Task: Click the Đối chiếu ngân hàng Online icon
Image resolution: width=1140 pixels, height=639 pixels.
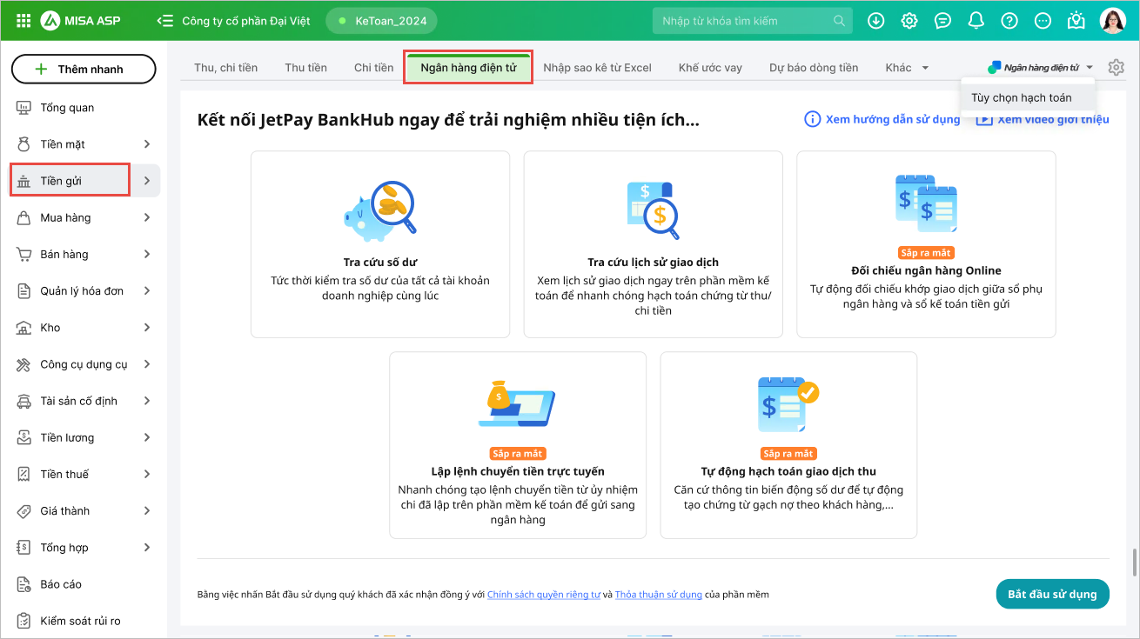Action: click(x=926, y=204)
